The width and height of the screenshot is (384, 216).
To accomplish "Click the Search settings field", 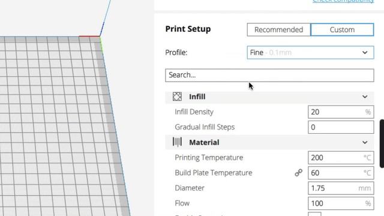I will [269, 75].
